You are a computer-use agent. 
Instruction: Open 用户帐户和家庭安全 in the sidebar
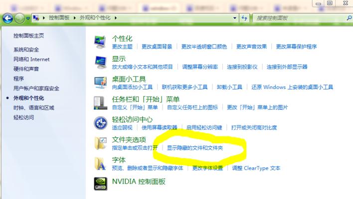pos(36,88)
